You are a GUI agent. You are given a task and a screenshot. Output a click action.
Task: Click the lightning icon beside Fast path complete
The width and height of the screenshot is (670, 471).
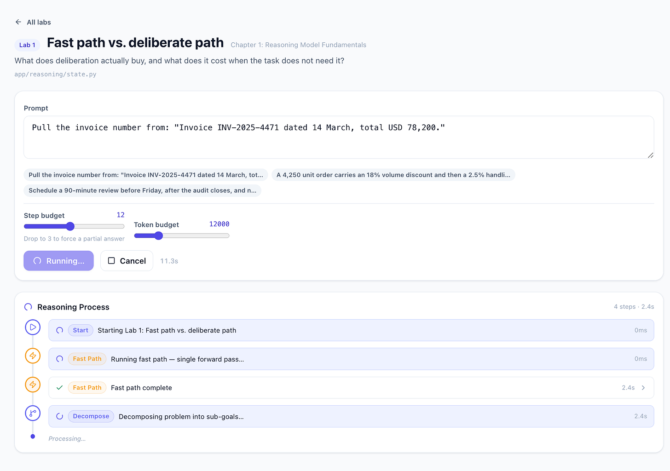pyautogui.click(x=33, y=385)
